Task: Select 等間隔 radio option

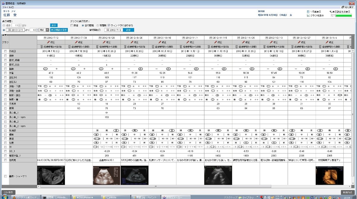Action: [98, 25]
